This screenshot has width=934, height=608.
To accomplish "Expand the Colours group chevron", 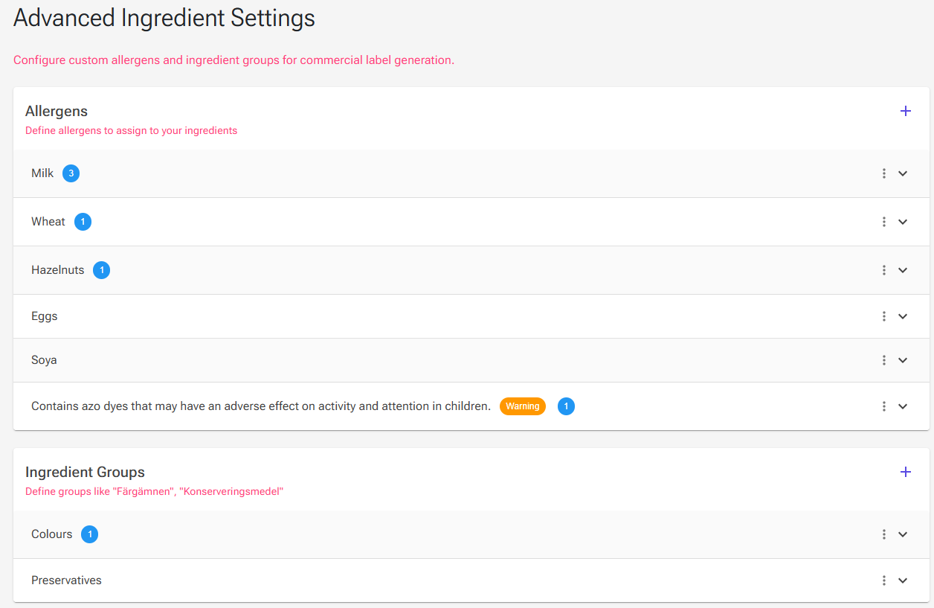I will tap(903, 534).
